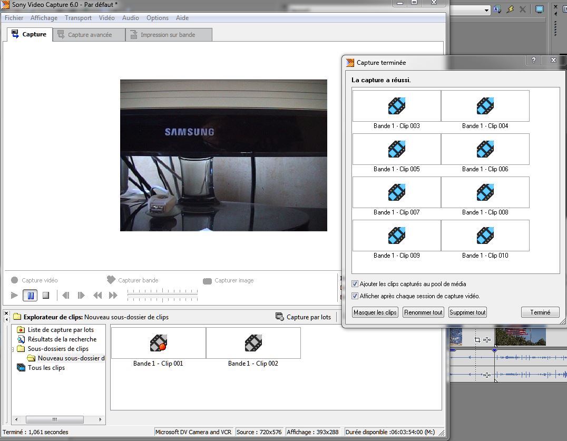Open the Transport menu
The height and width of the screenshot is (441, 567).
pos(78,18)
